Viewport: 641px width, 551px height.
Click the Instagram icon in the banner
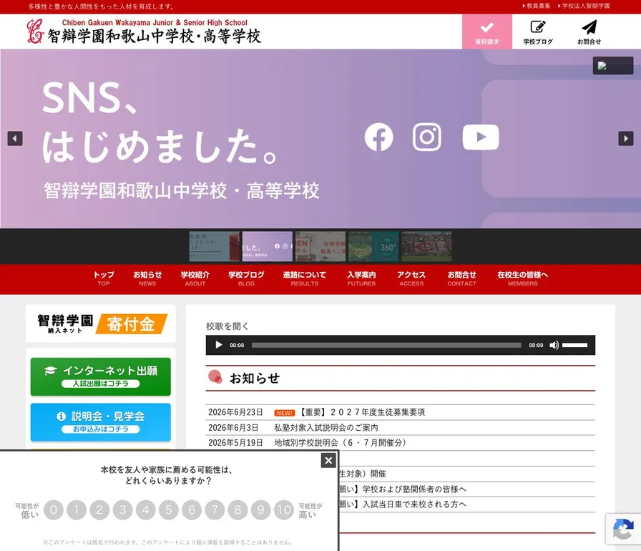pos(427,137)
